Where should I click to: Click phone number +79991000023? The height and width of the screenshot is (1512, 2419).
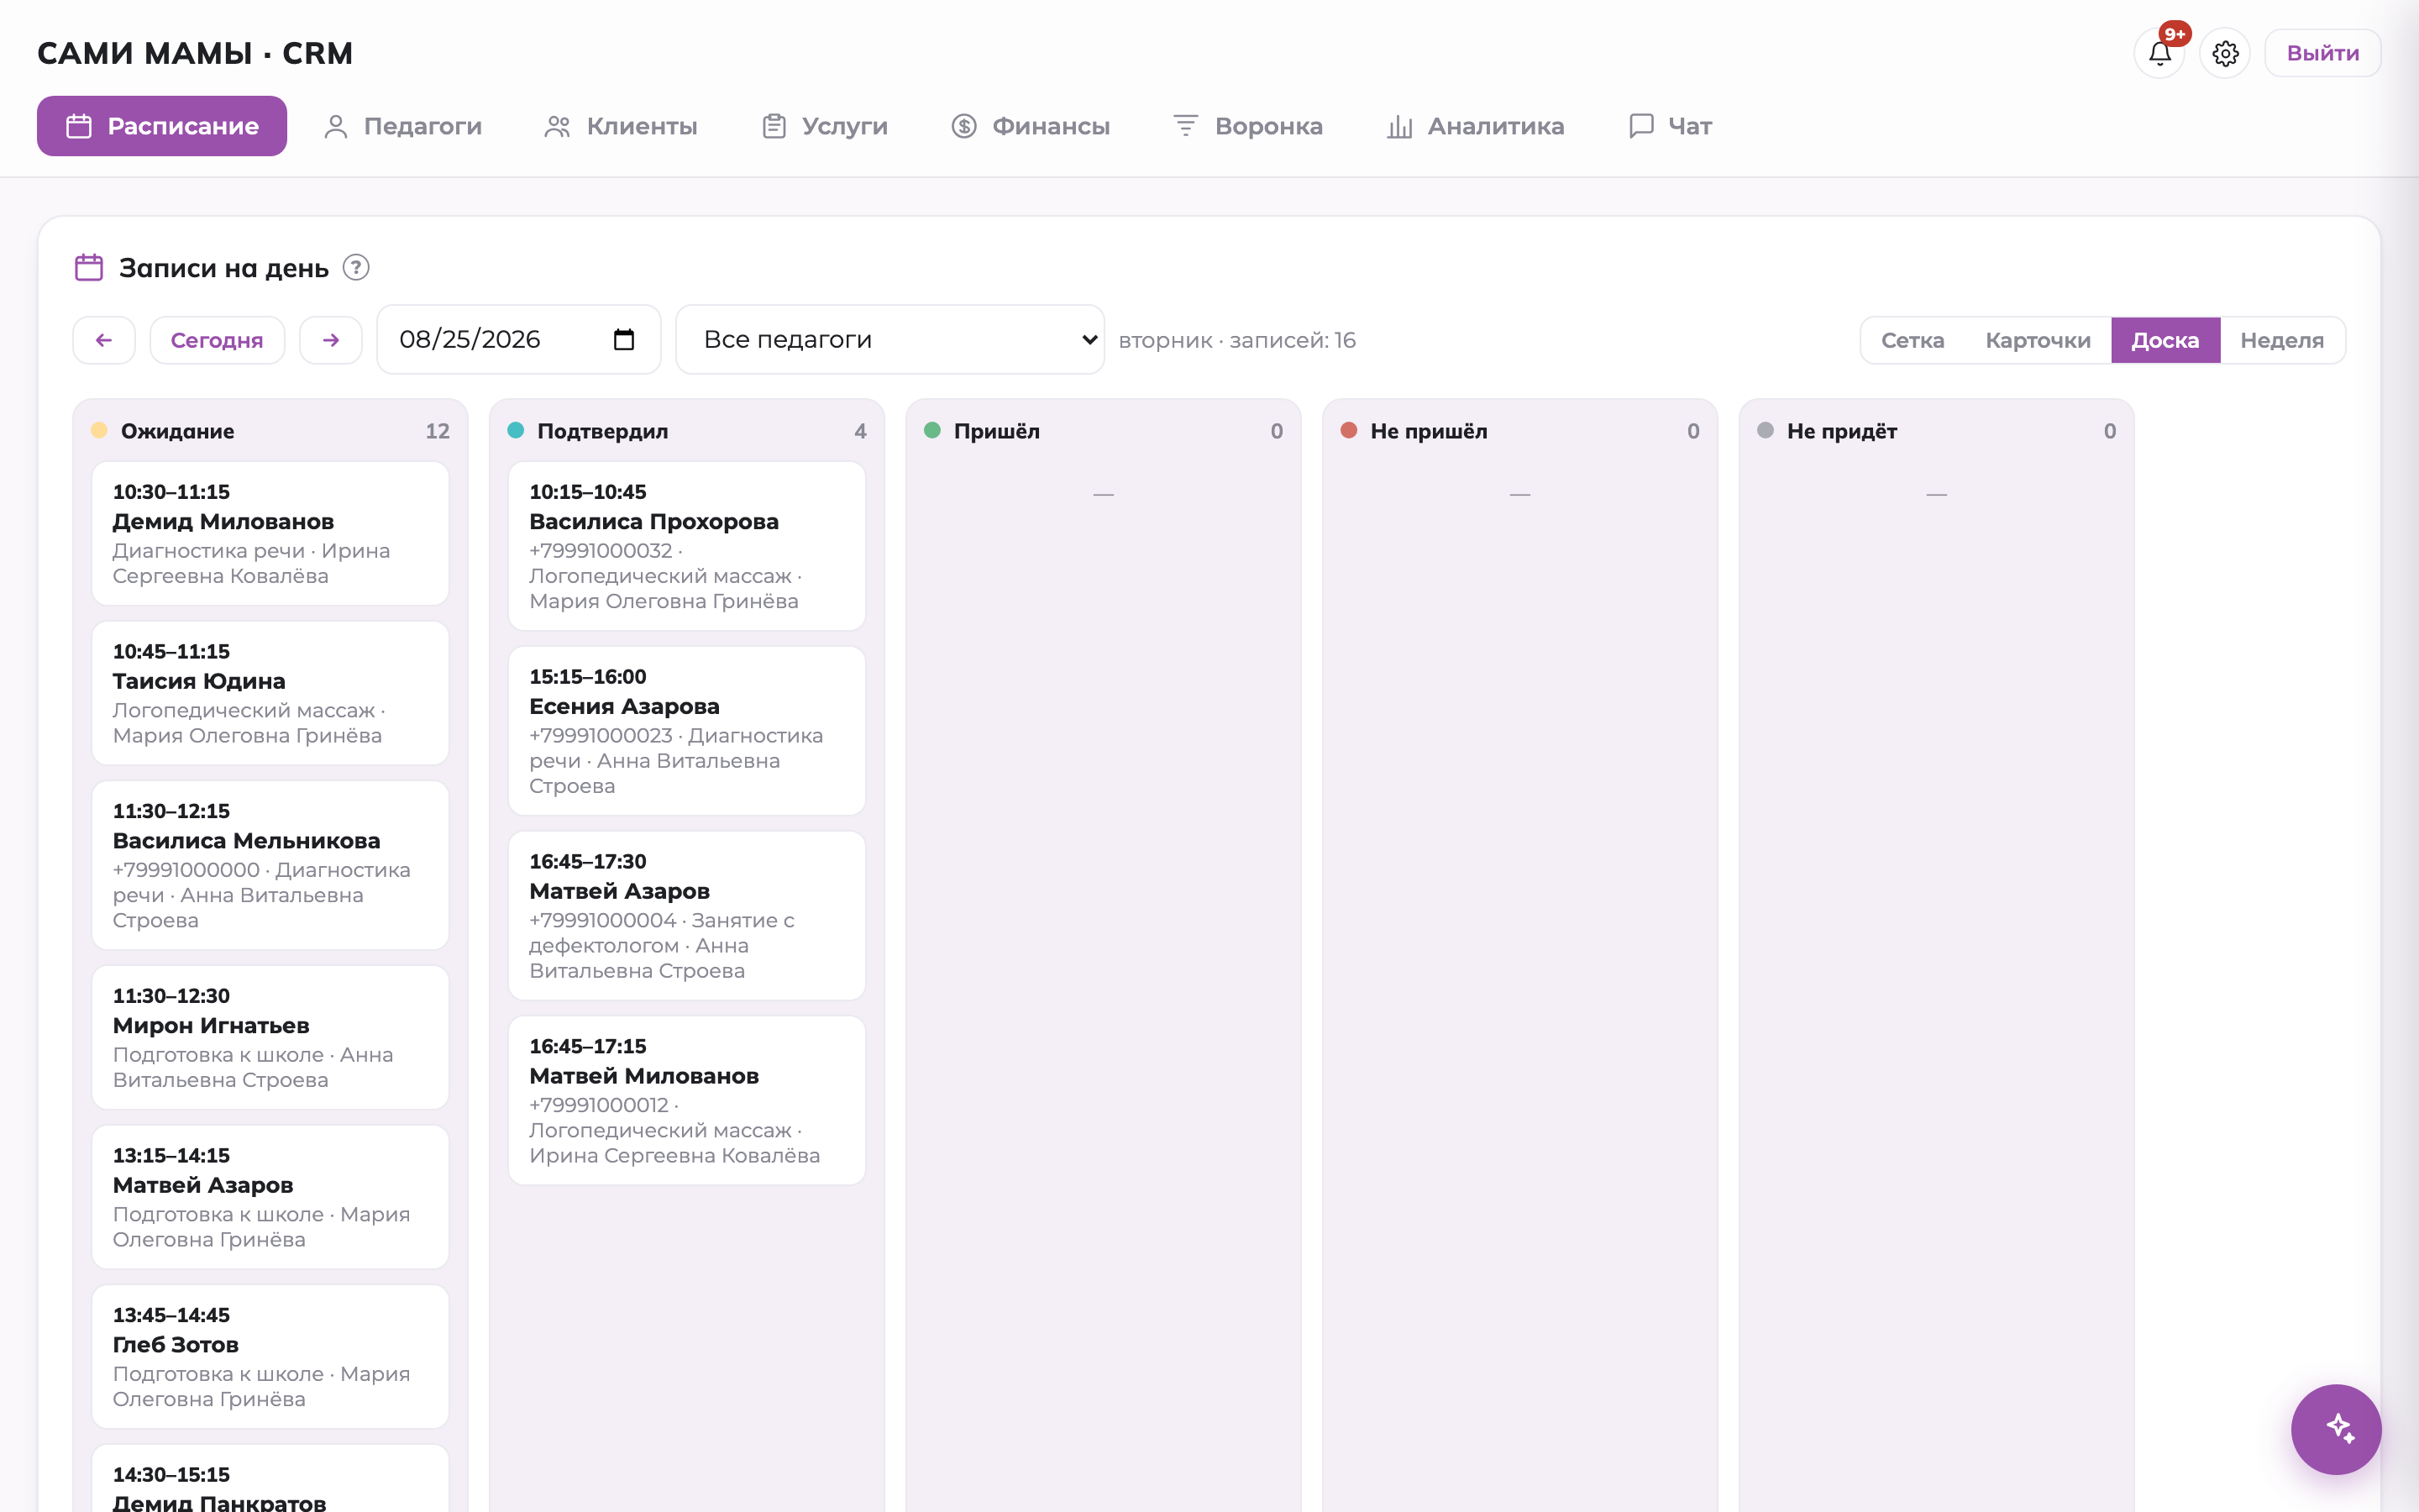pos(601,736)
